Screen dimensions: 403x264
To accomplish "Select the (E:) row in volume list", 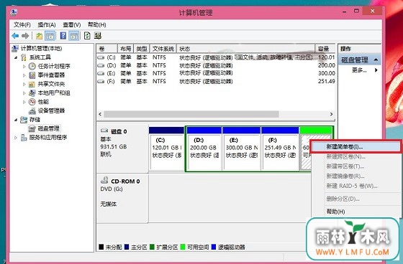I will (x=216, y=74).
